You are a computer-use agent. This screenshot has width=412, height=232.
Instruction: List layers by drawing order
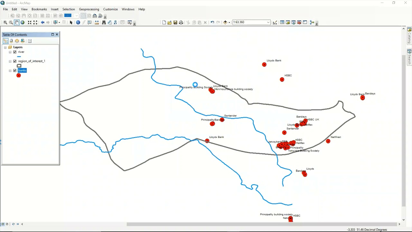[5, 41]
